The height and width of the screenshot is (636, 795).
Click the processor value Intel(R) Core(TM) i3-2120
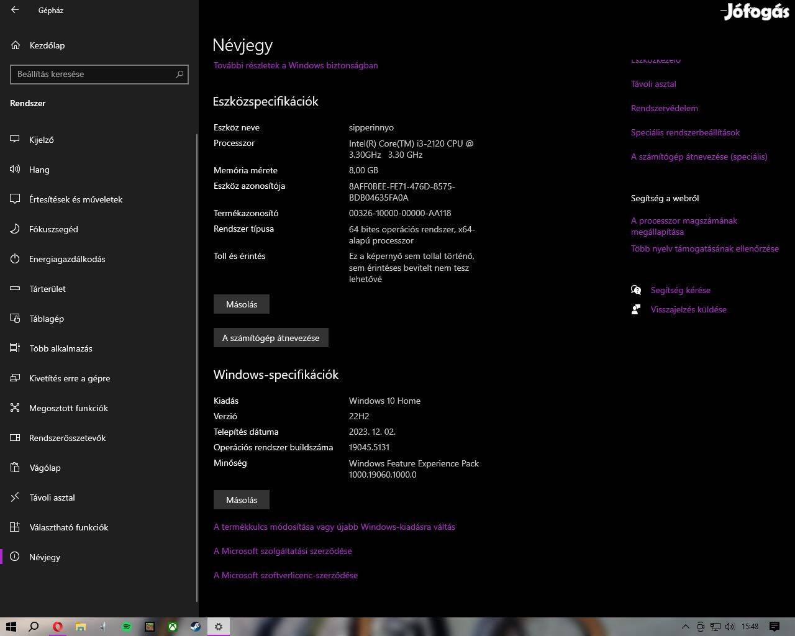coord(411,149)
